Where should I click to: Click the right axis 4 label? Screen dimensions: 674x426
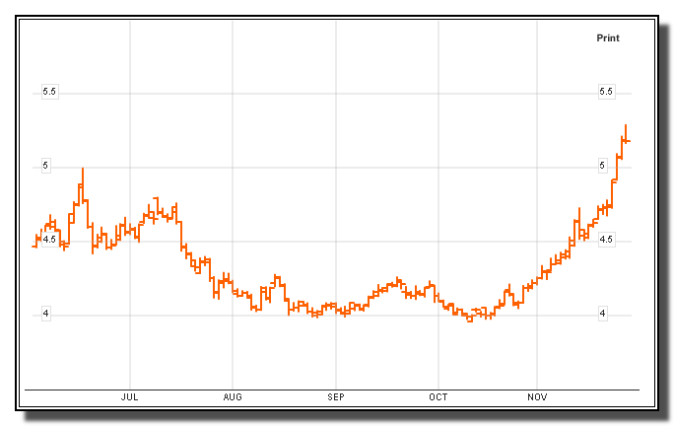click(603, 314)
